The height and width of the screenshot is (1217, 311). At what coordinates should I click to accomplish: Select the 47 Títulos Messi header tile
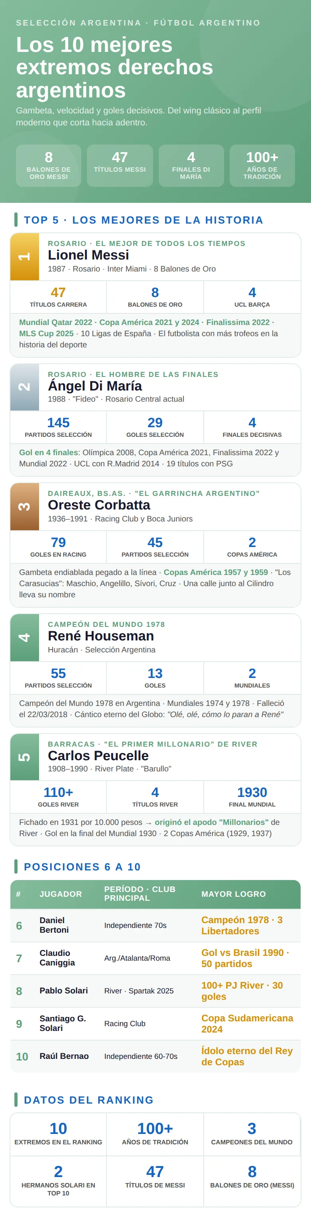click(120, 165)
